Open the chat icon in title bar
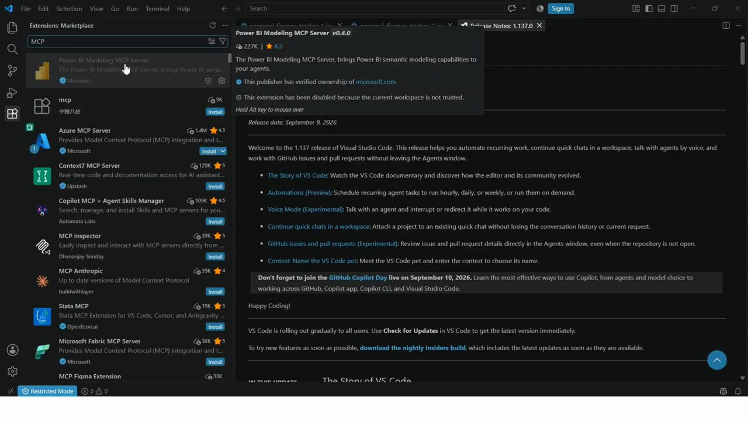The width and height of the screenshot is (748, 421). pyautogui.click(x=512, y=8)
